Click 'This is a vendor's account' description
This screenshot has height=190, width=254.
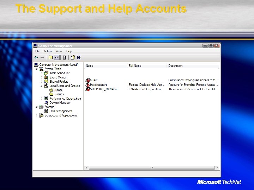[192, 89]
